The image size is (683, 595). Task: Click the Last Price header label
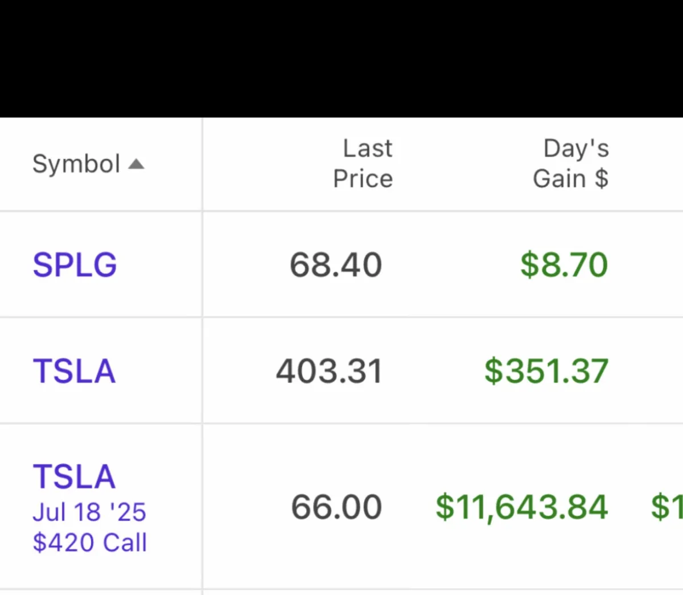pos(363,164)
